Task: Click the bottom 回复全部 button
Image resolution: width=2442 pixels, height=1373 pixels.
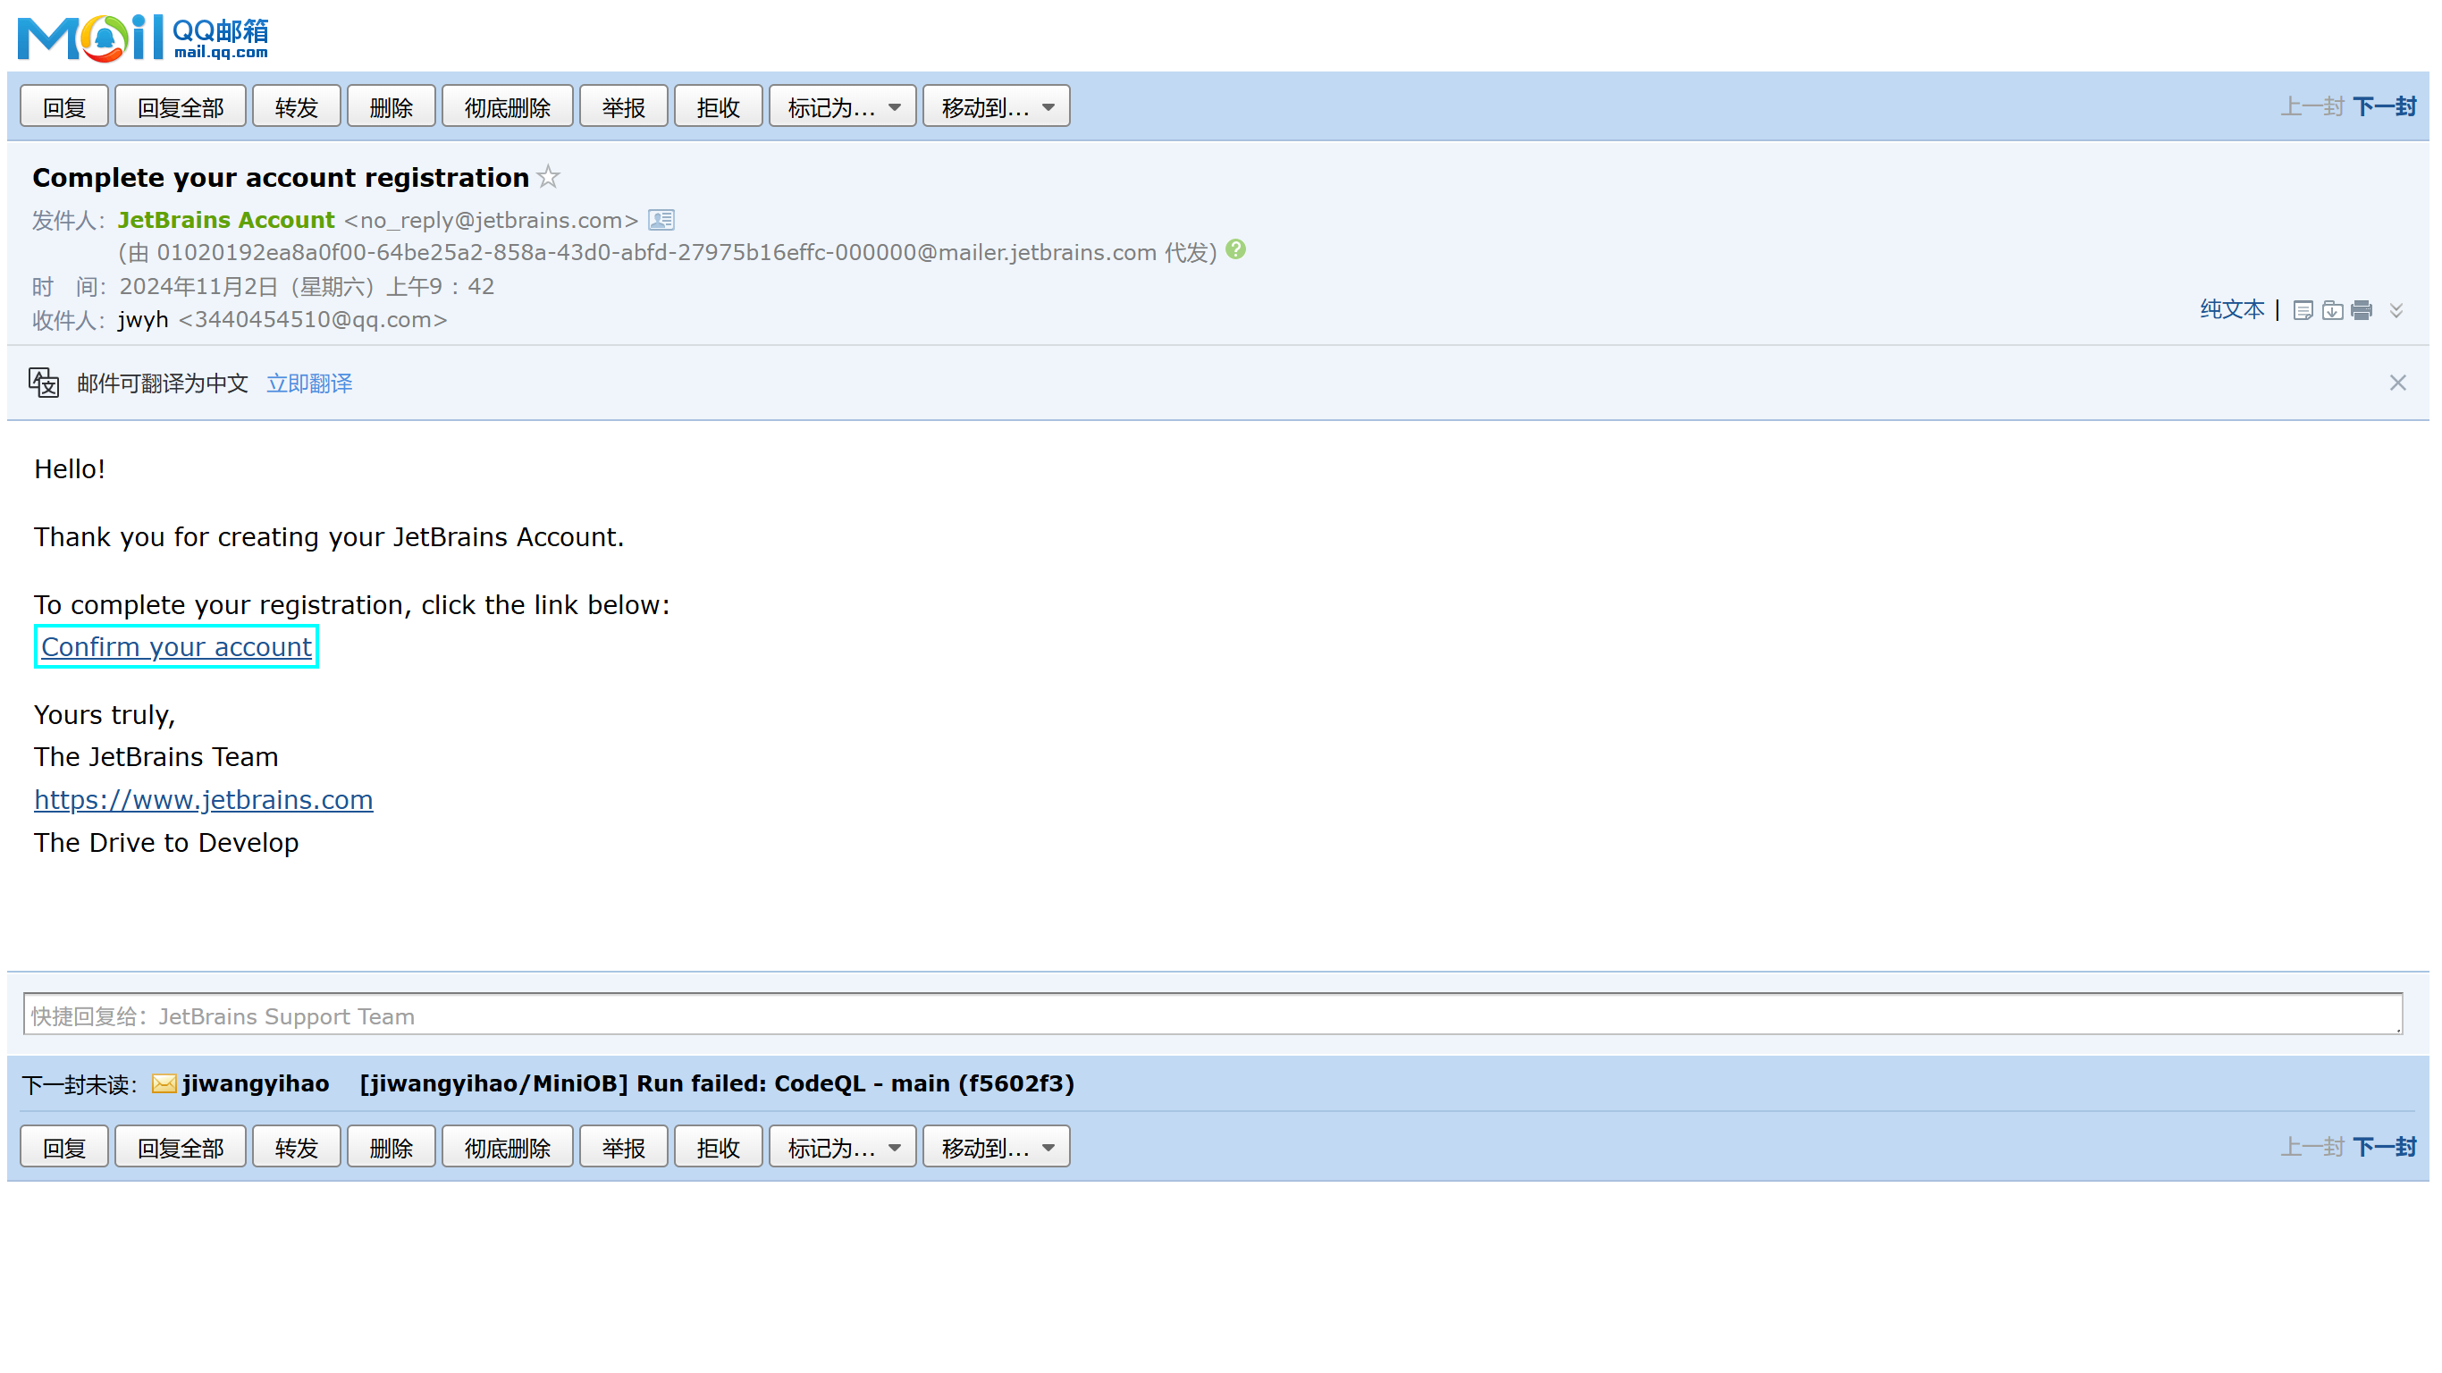Action: tap(181, 1148)
